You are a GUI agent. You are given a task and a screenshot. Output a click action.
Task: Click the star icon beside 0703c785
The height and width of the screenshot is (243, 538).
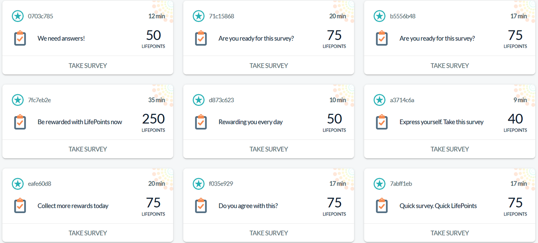(17, 16)
